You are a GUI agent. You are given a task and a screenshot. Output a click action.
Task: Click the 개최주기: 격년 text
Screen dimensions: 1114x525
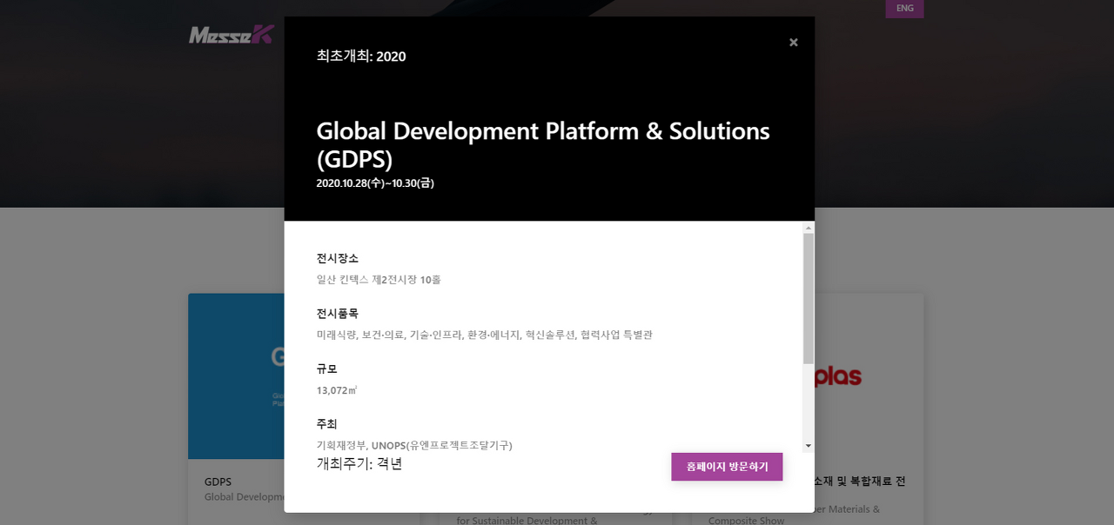coord(359,464)
